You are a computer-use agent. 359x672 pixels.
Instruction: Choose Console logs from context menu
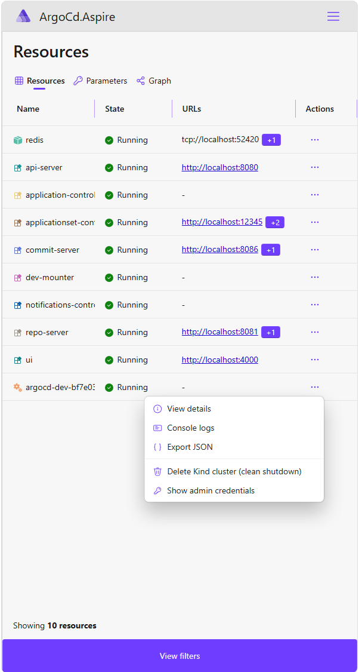pos(234,428)
